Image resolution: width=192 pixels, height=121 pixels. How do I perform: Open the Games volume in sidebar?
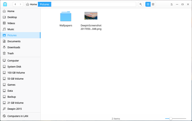20,85
